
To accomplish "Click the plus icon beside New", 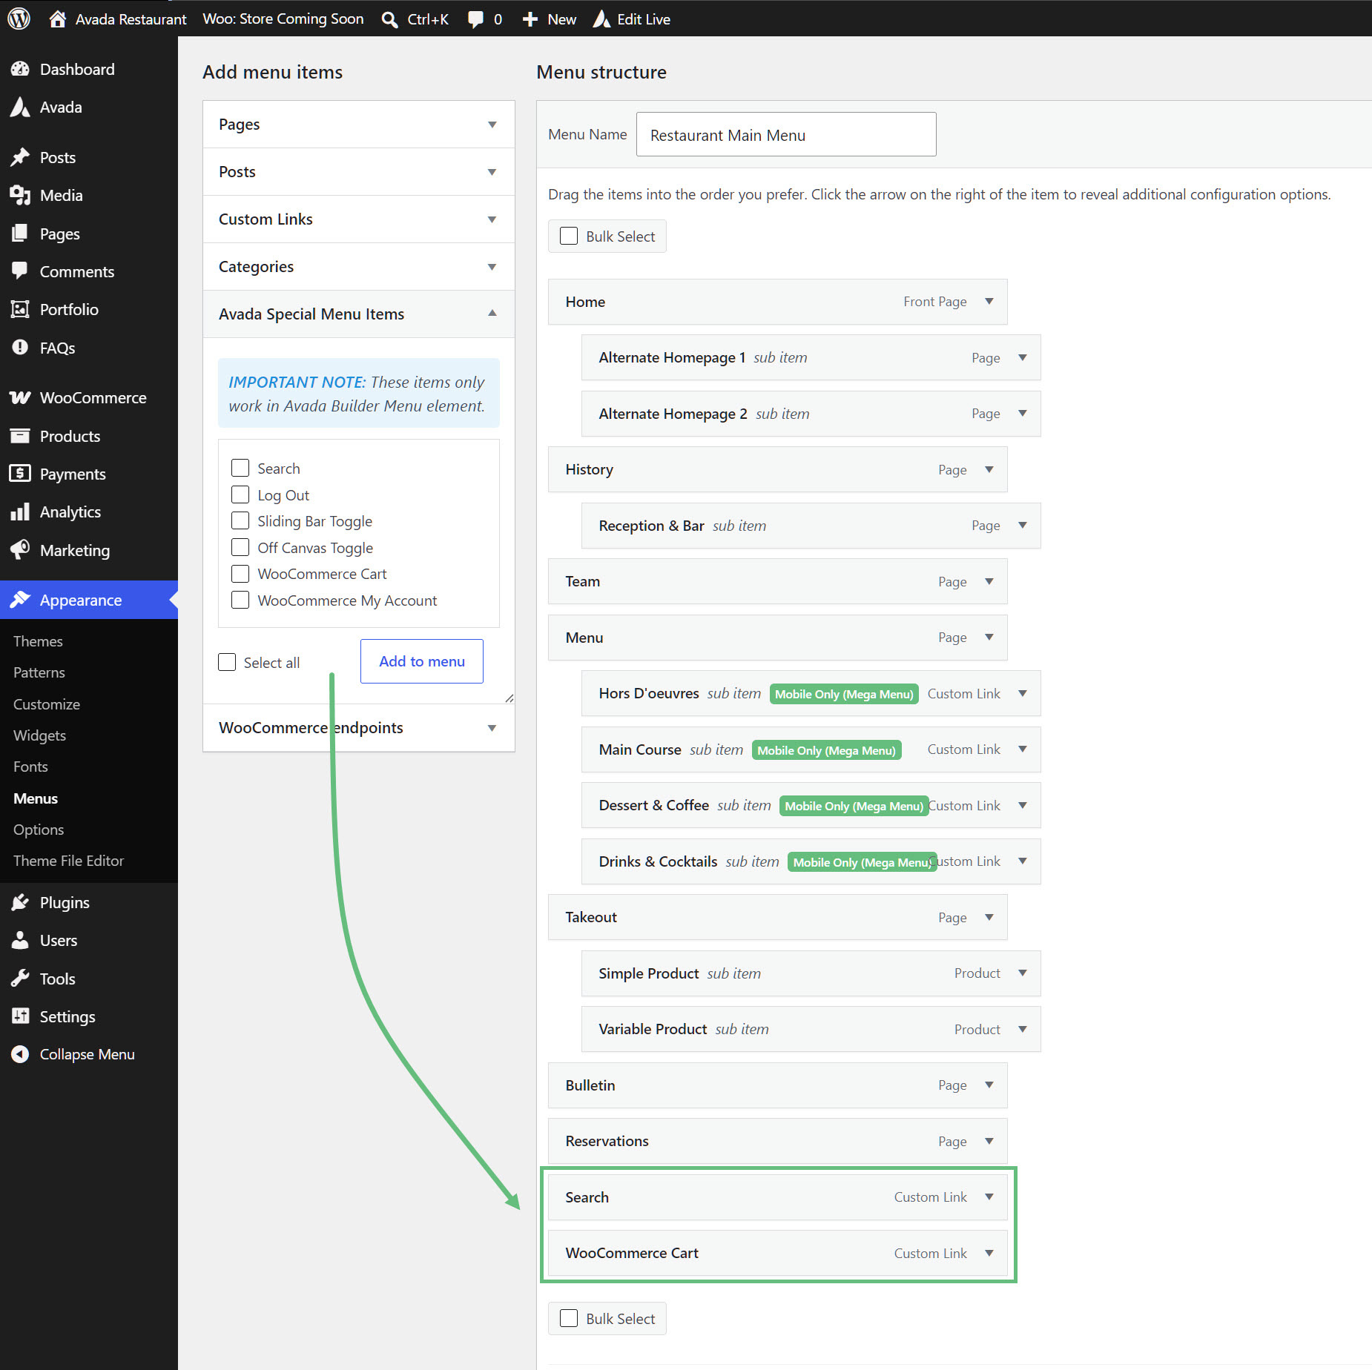I will [x=530, y=19].
